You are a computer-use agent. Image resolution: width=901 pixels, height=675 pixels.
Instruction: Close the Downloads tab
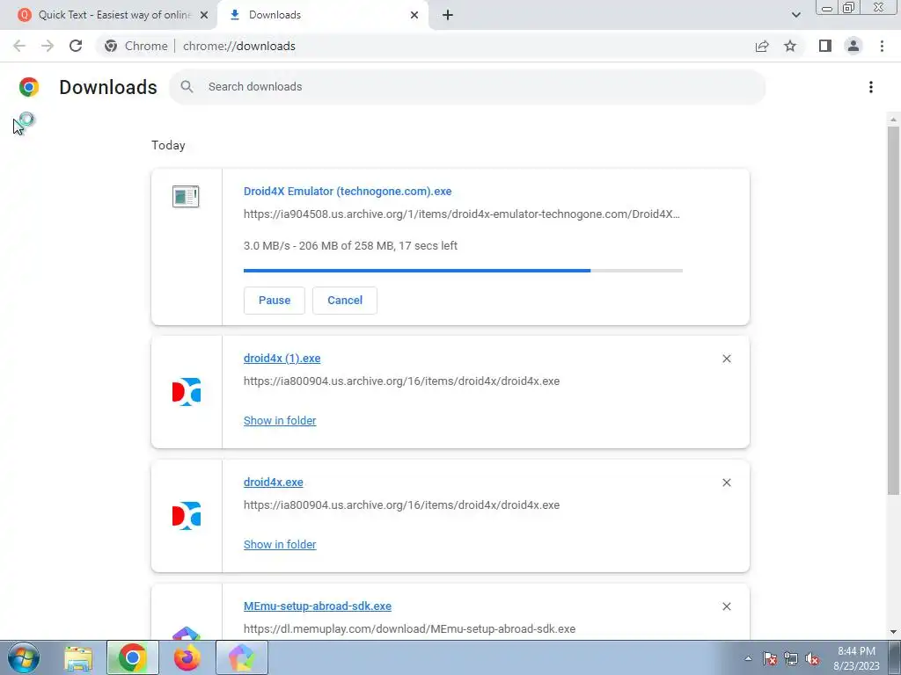[414, 15]
